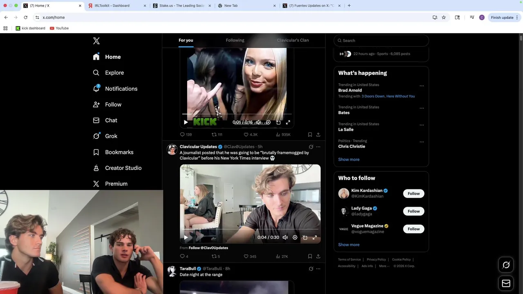The height and width of the screenshot is (294, 523).
Task: Play the Clavicular Updates video
Action: (x=186, y=237)
